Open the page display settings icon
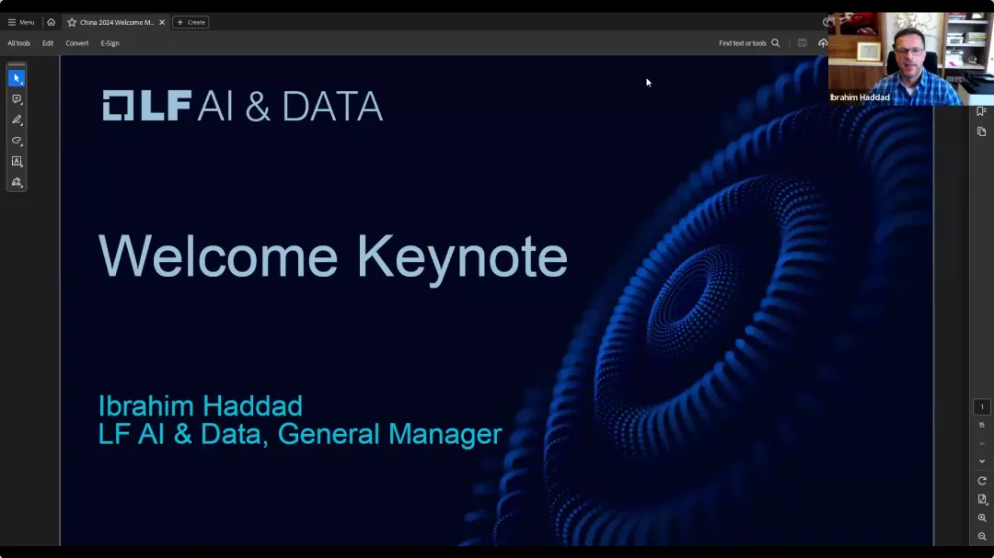This screenshot has height=558, width=994. point(982,499)
